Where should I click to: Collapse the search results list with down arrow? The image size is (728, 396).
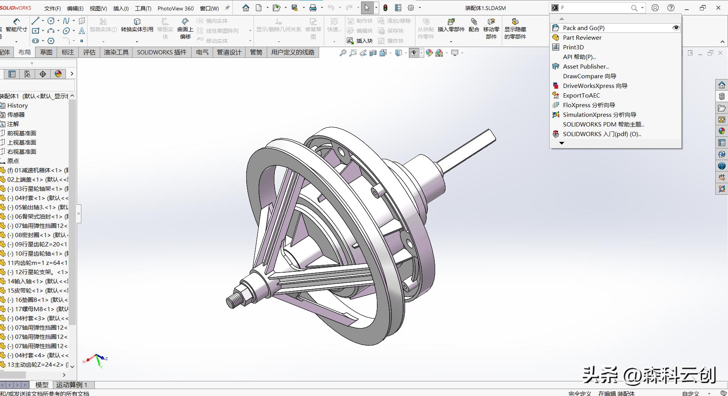562,143
